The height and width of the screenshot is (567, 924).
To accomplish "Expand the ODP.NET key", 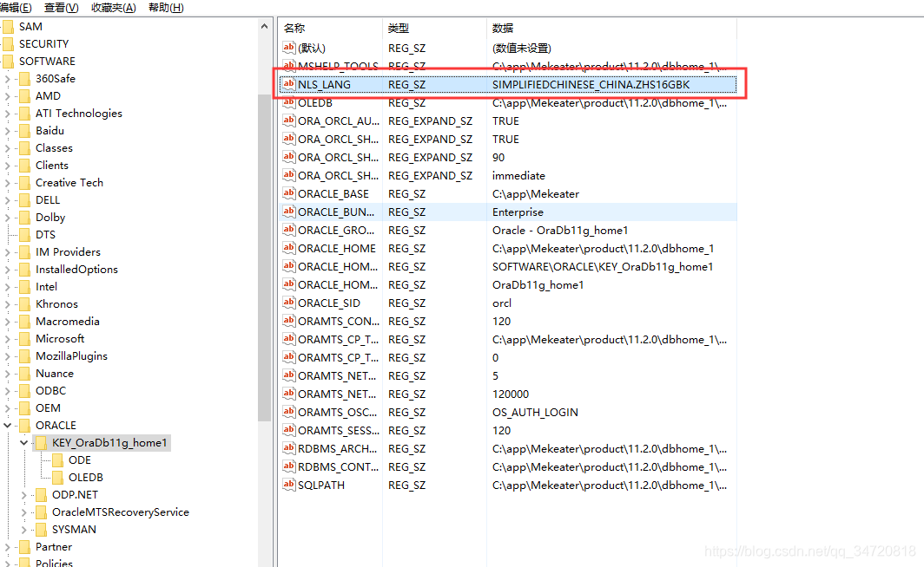I will pos(23,495).
